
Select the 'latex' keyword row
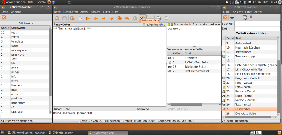click(24, 81)
